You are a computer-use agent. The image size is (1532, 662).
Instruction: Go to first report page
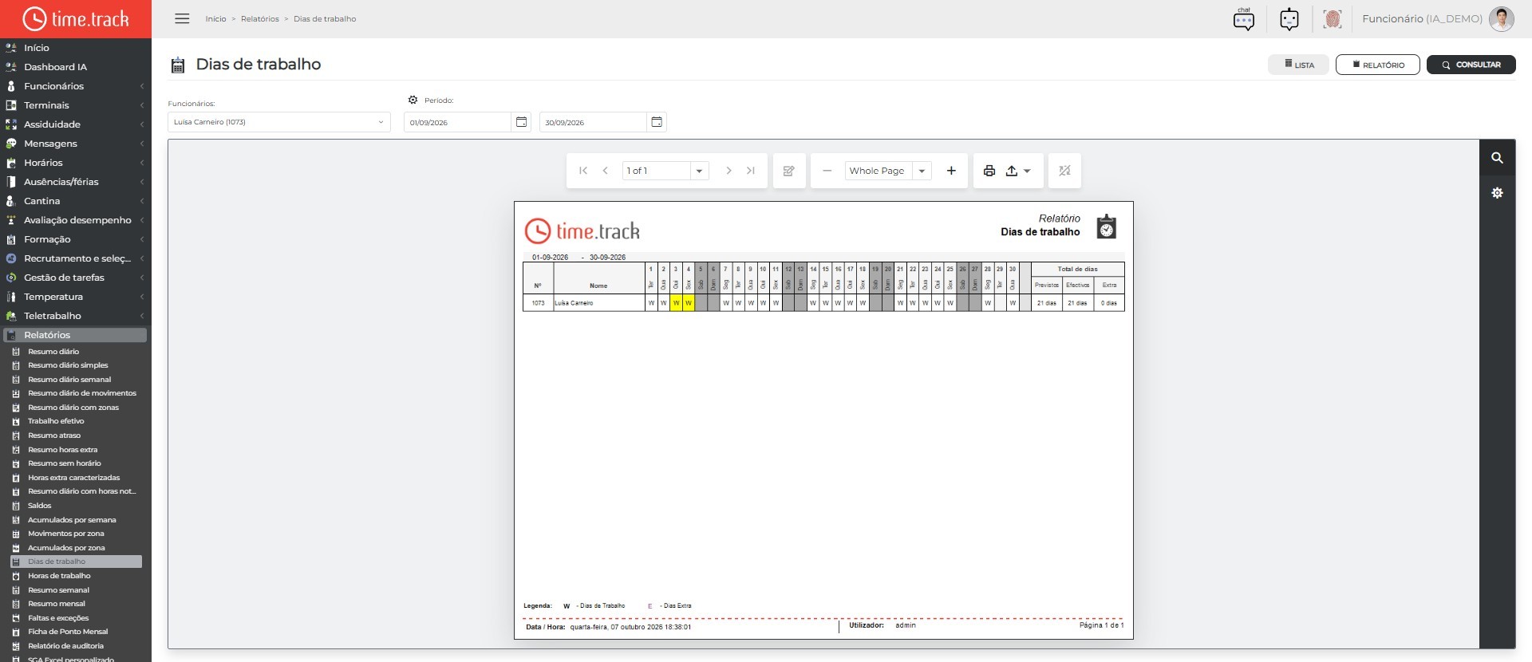[x=583, y=171]
